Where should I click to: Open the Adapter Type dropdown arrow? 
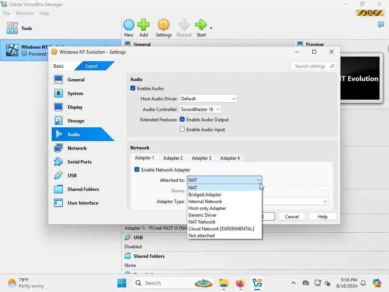325,202
